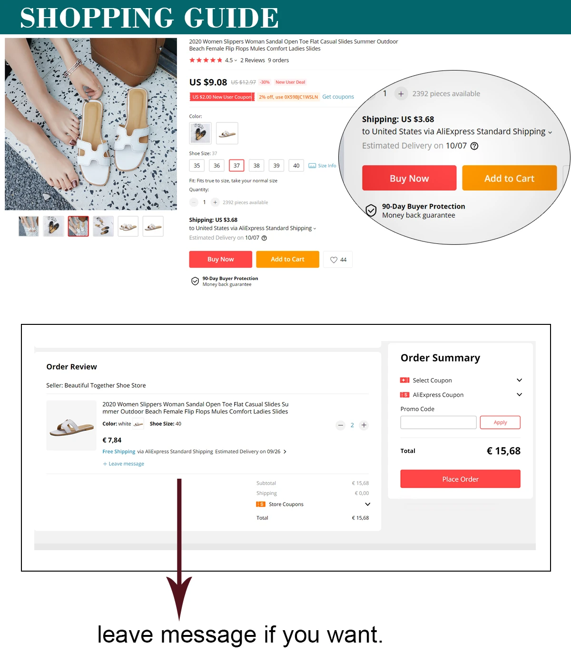
Task: Click the Place Order button
Action: pos(460,479)
